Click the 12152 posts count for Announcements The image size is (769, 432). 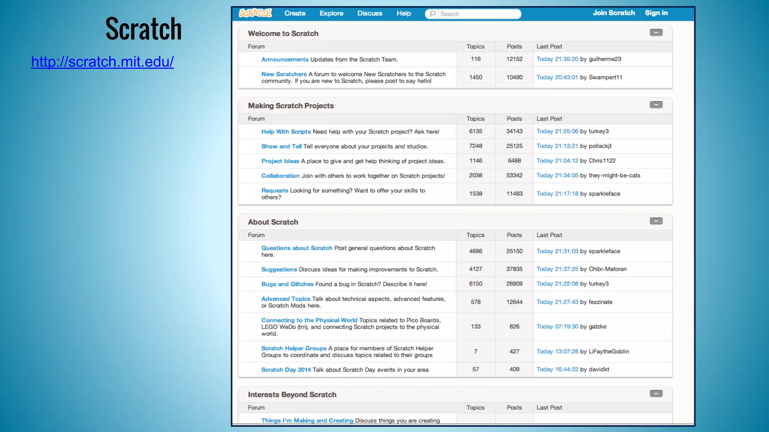(514, 59)
